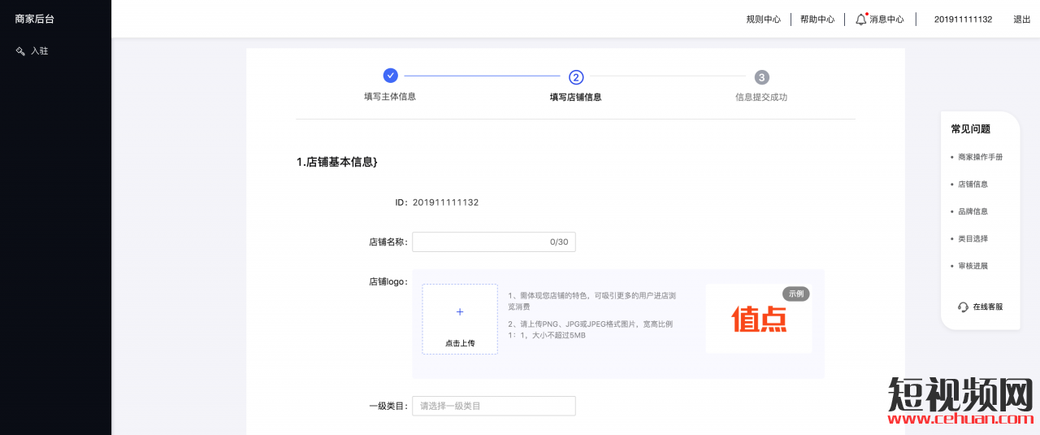Open 审核进展 in FAQ panel

click(973, 266)
